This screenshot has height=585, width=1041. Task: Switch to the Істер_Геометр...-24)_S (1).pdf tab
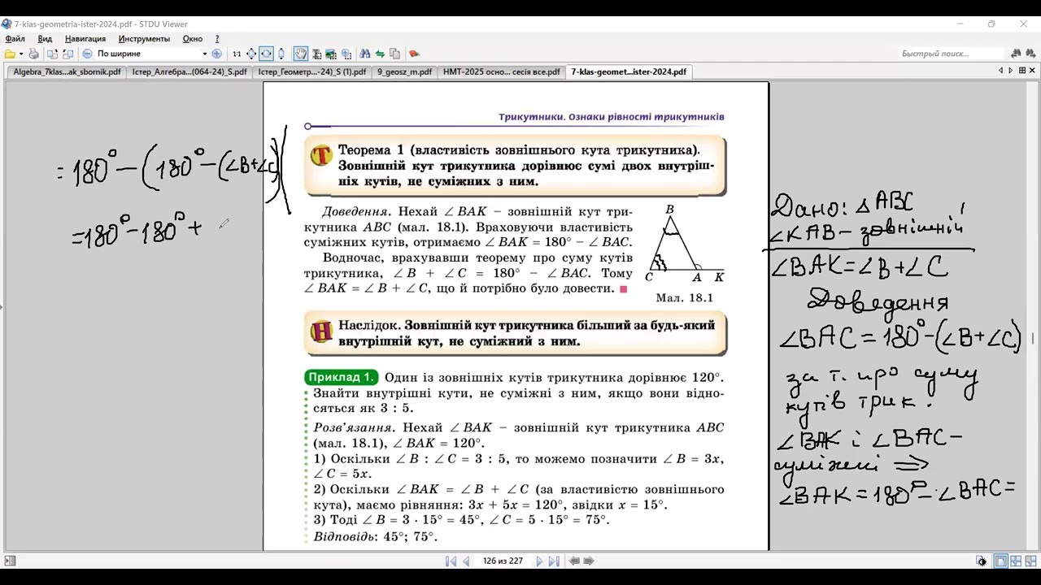312,71
